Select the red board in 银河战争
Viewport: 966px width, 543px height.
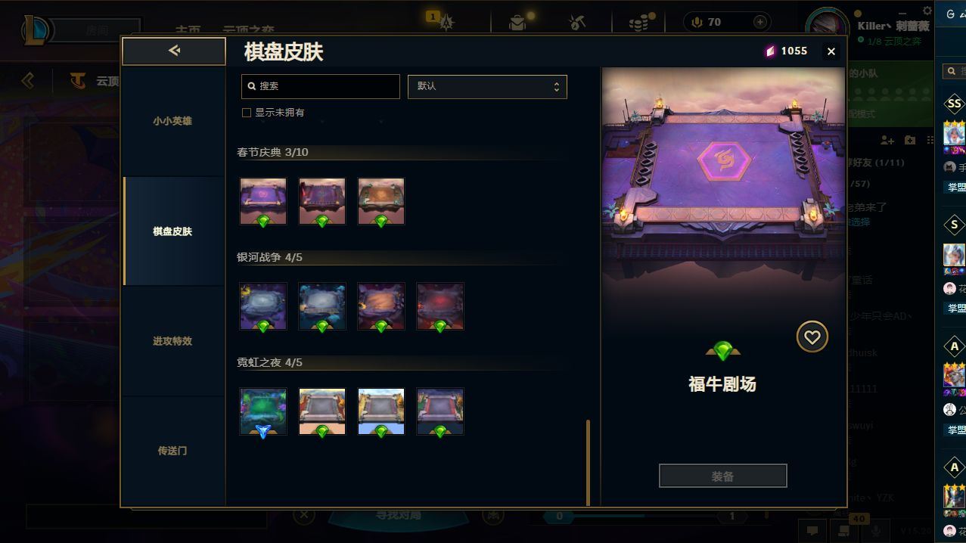pyautogui.click(x=440, y=306)
